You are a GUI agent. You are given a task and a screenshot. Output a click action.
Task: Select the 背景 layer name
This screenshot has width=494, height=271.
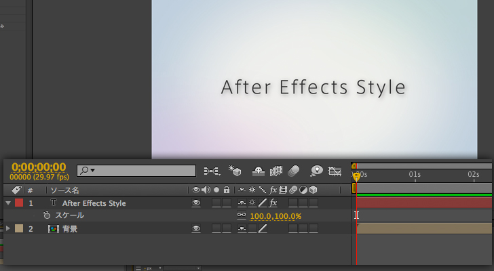[70, 229]
